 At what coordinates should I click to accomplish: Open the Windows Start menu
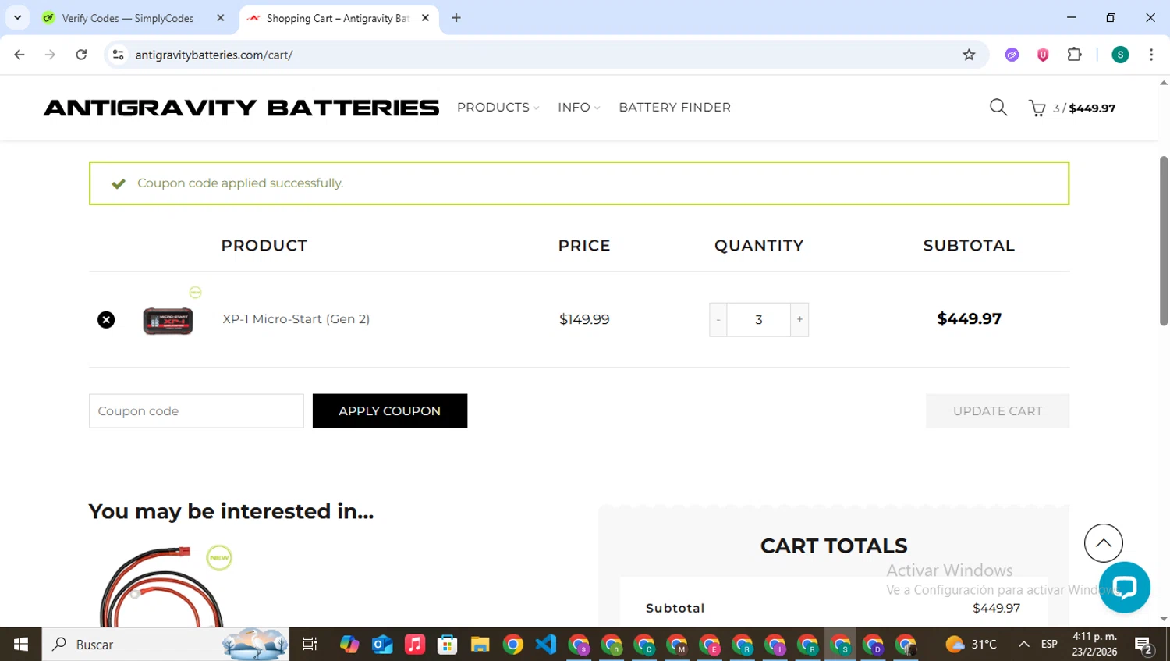(21, 645)
